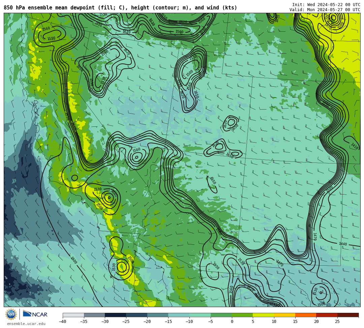364x328 pixels.
Task: Click the -25 to -20 colorbar segment
Action: click(x=136, y=315)
